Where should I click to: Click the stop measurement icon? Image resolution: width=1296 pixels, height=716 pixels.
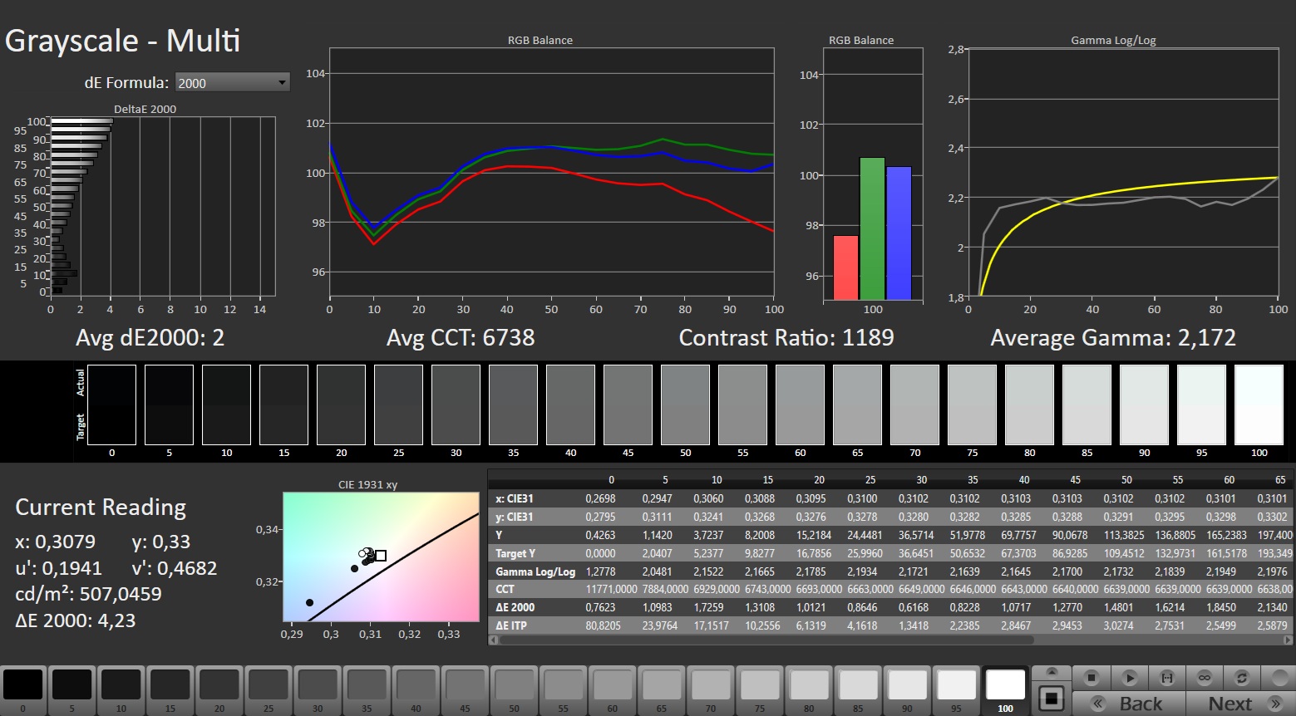1091,678
